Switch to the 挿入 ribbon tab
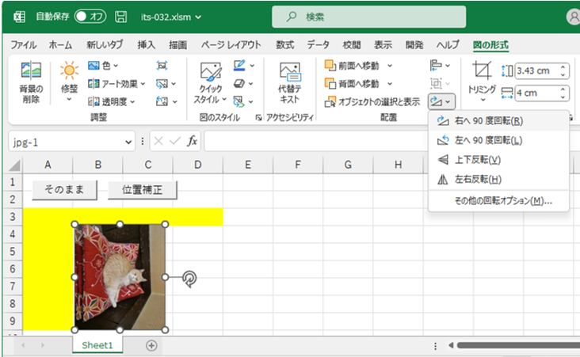This screenshot has width=580, height=357. tap(146, 45)
